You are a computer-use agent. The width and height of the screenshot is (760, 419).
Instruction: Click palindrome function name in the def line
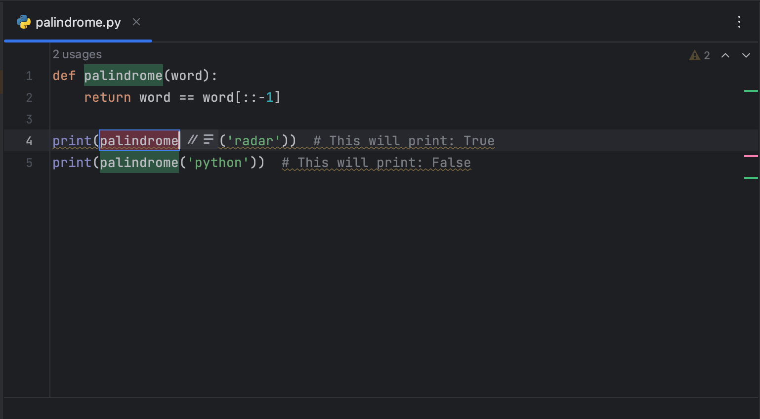pyautogui.click(x=123, y=76)
